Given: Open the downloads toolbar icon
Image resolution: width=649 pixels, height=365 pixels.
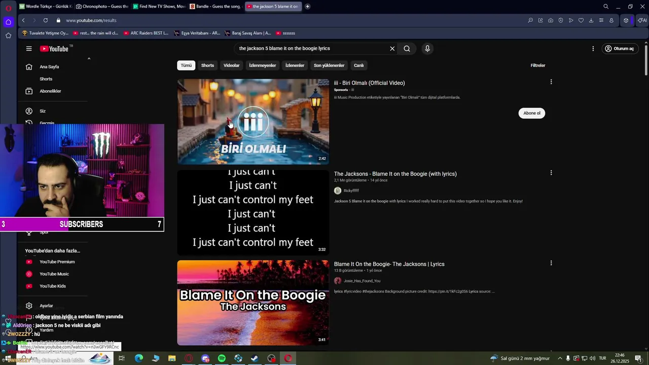Looking at the screenshot, I should (591, 20).
